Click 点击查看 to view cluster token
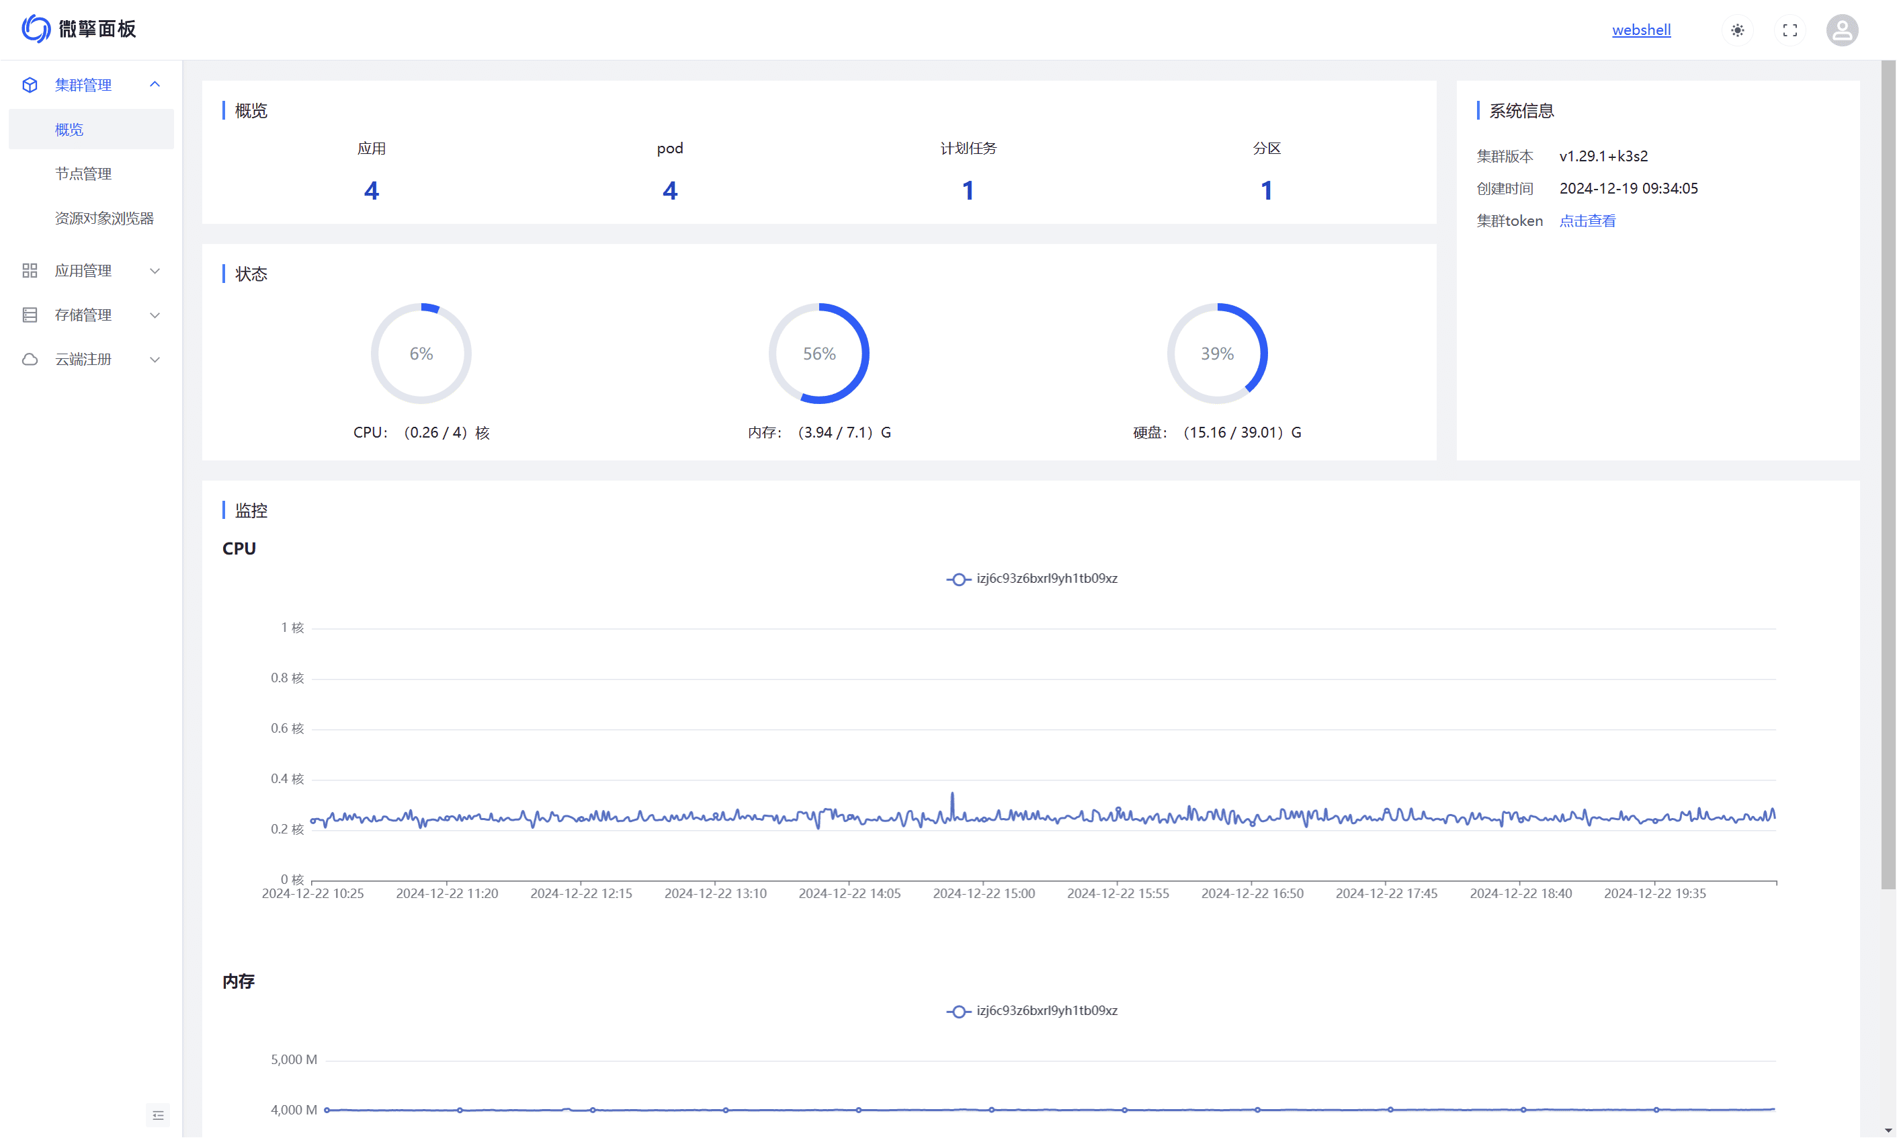This screenshot has width=1897, height=1138. point(1587,221)
